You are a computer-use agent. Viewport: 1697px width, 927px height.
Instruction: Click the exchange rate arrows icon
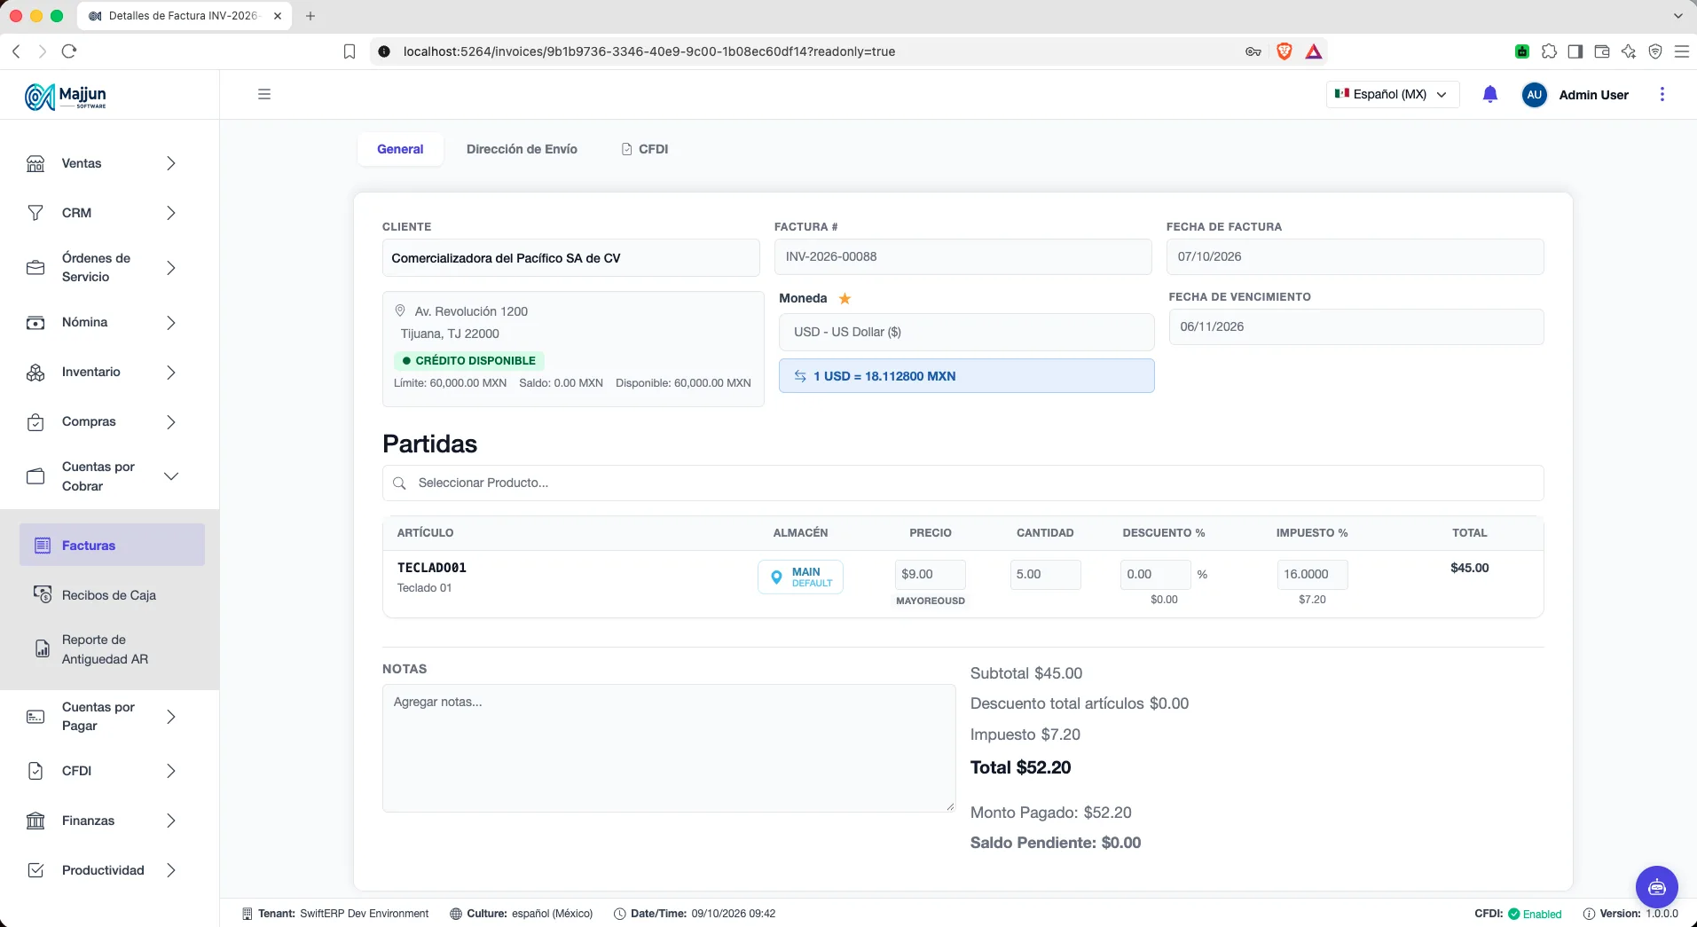(800, 376)
